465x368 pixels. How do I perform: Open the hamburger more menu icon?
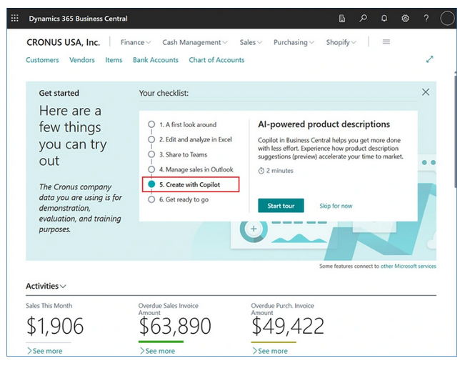(386, 42)
